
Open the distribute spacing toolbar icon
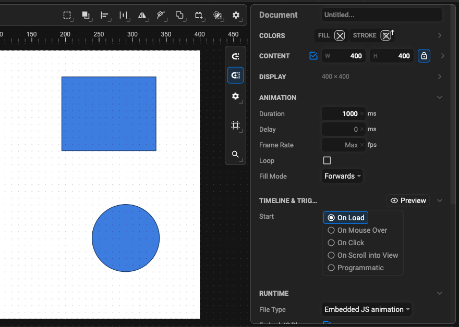coord(123,15)
